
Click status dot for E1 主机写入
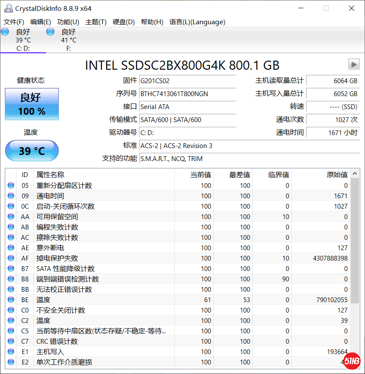click(x=11, y=351)
